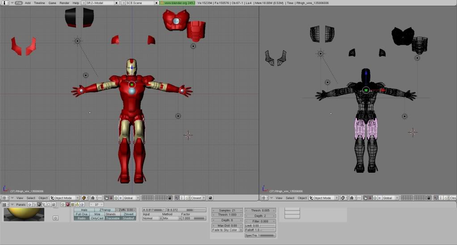457x245 pixels.
Task: Expand the Object Mode dropdown in left viewport
Action: [x=65, y=198]
